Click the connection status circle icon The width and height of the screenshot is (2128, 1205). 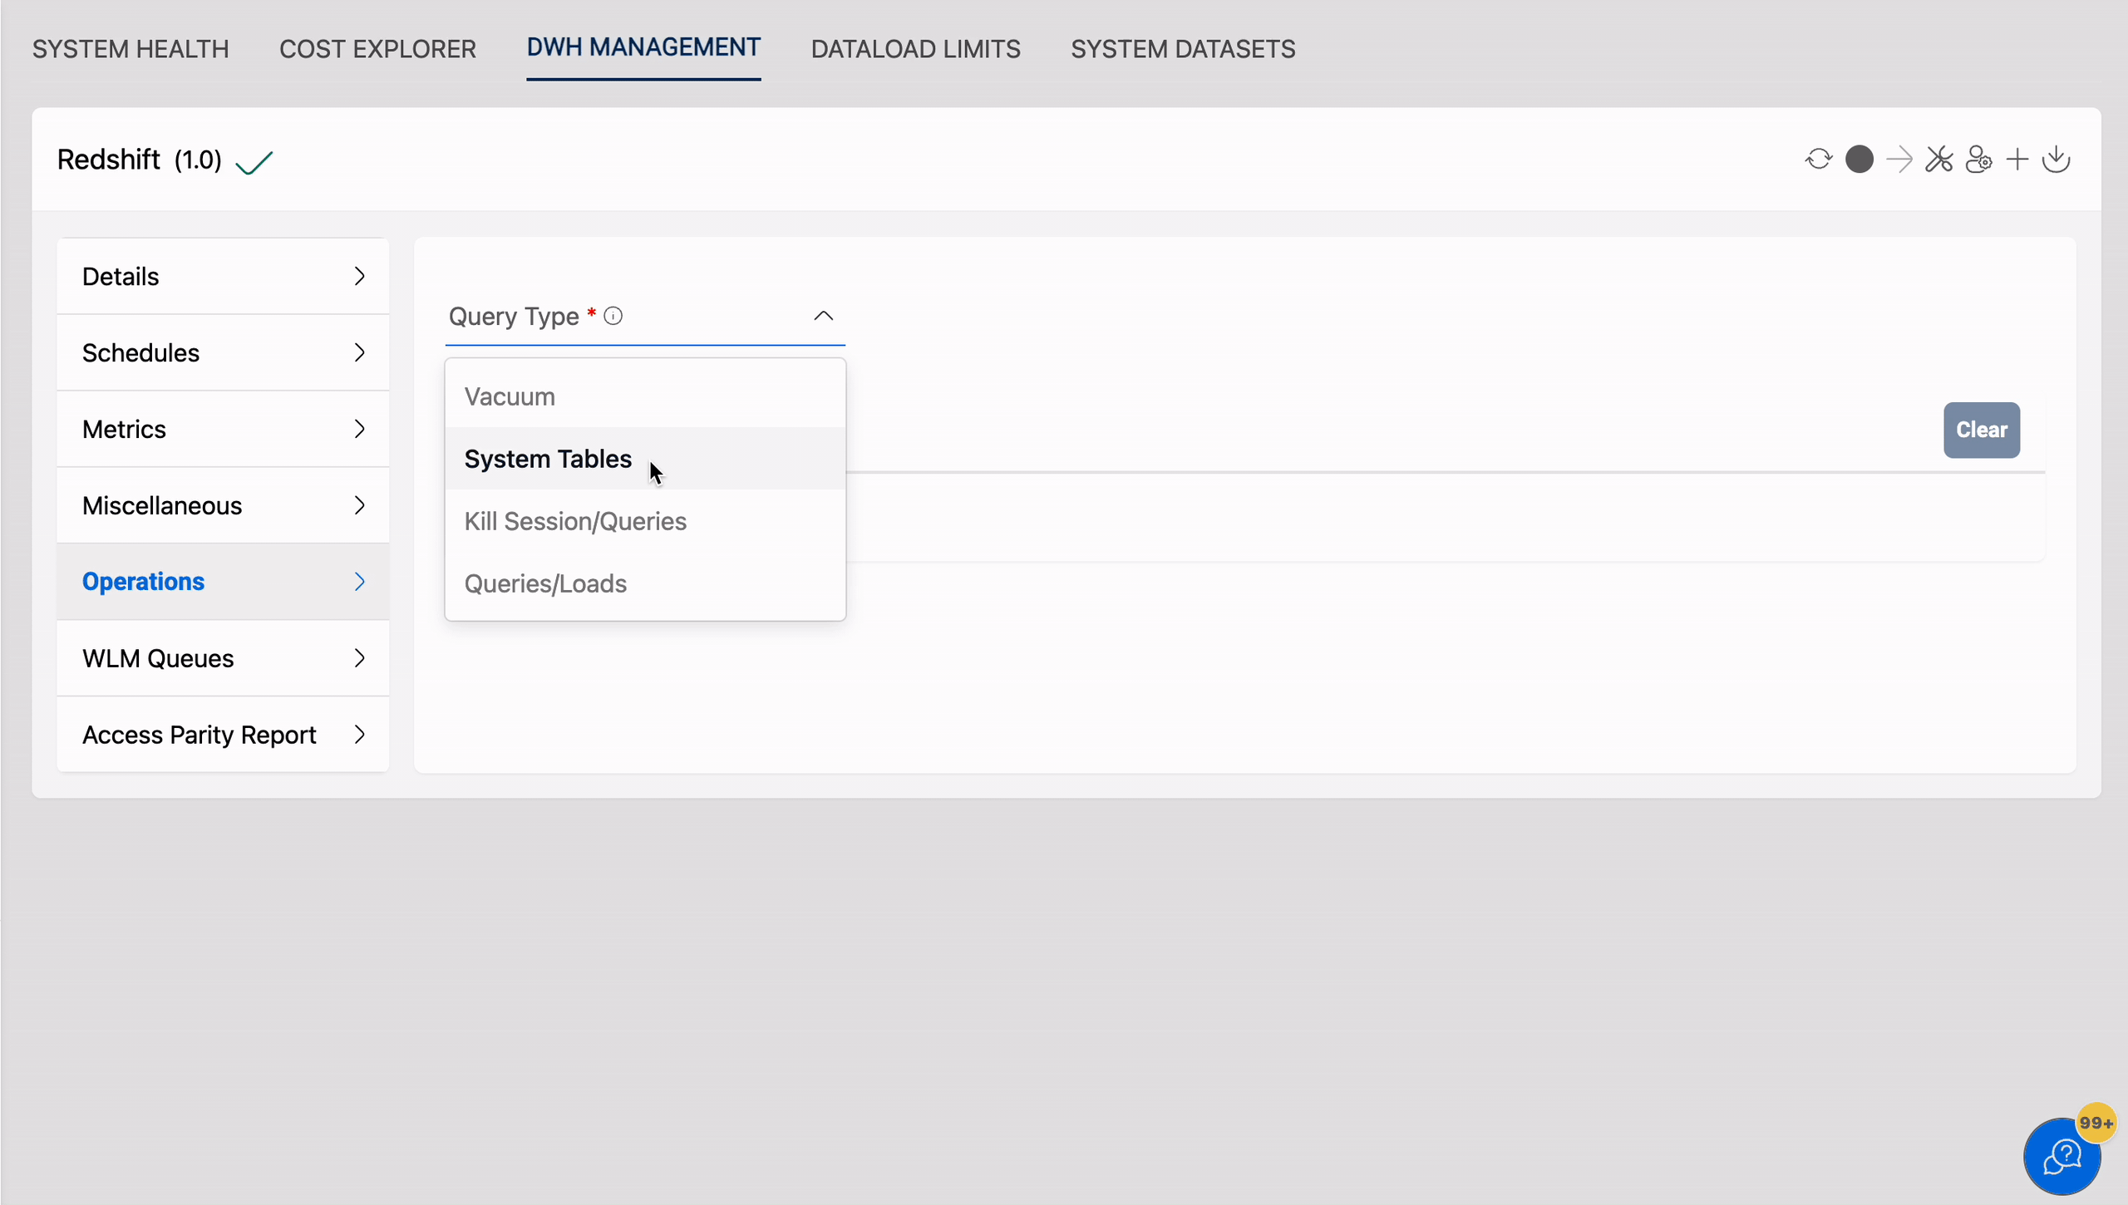[x=1858, y=160]
